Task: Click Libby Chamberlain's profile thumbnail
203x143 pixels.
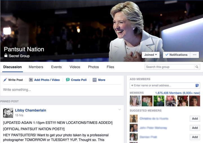Action: tap(8, 113)
